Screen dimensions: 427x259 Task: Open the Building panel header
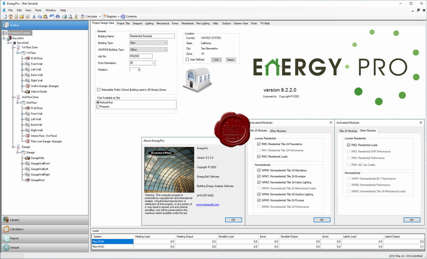pyautogui.click(x=45, y=25)
